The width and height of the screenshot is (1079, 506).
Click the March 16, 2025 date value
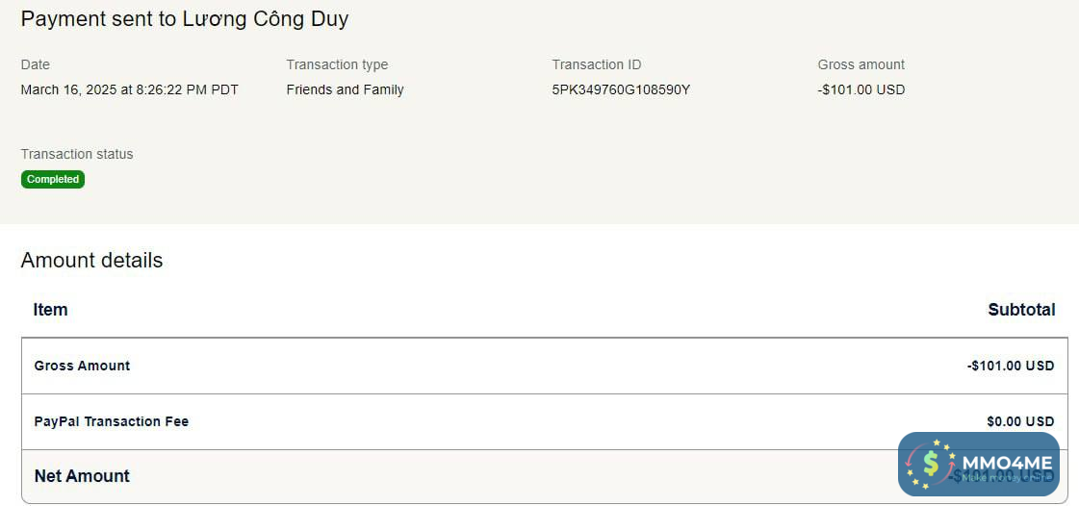tap(130, 89)
